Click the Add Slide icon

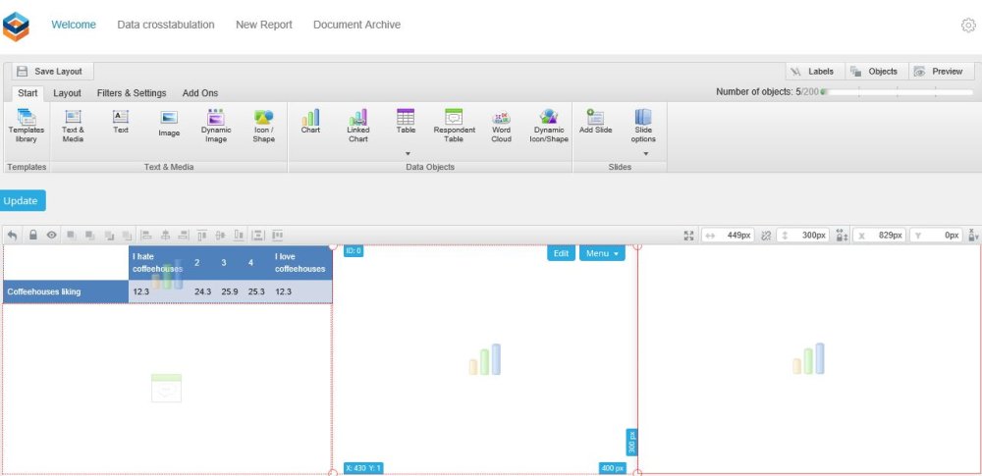[x=595, y=117]
